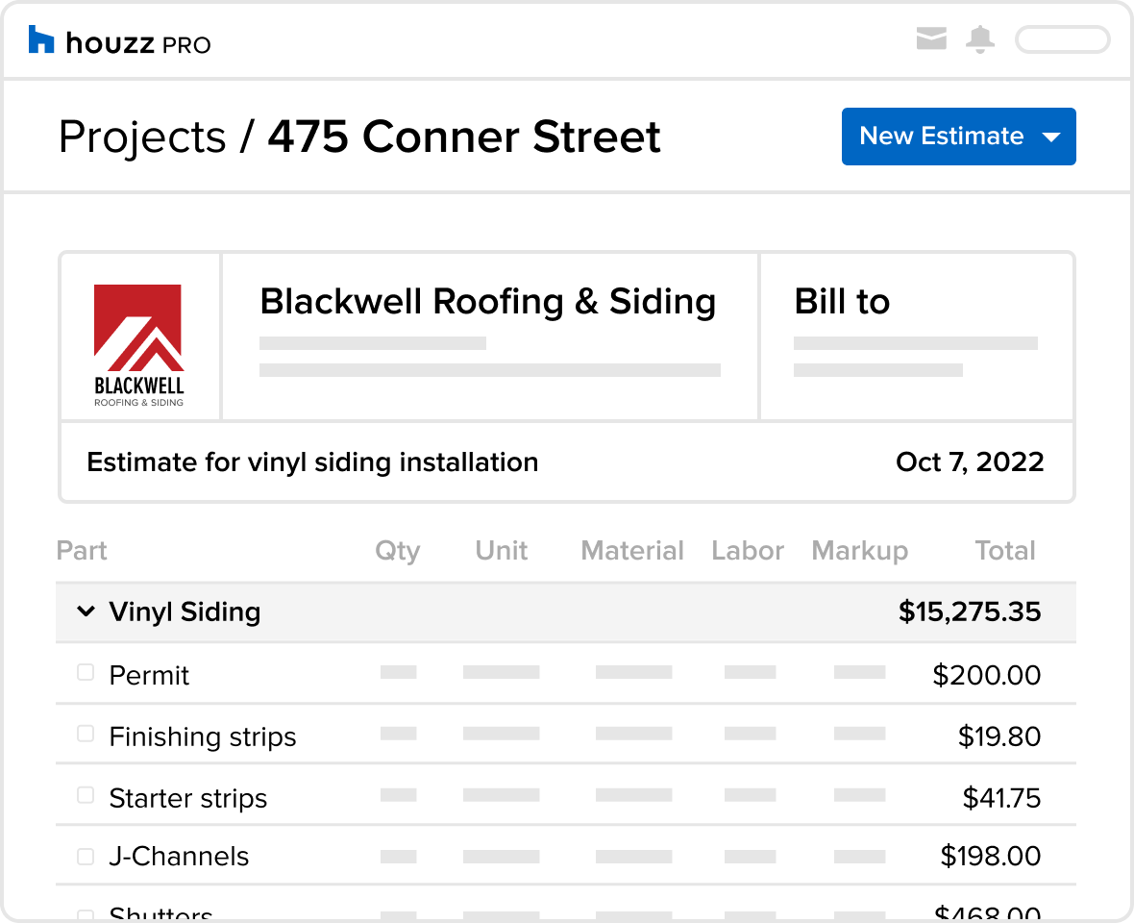
Task: Click the Vinyl Siding total amount
Action: pos(970,611)
